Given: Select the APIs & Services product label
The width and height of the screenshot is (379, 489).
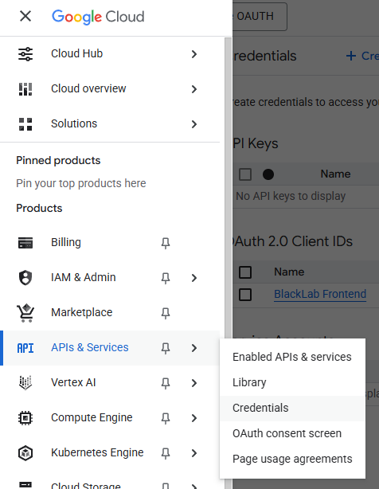Looking at the screenshot, I should pyautogui.click(x=90, y=347).
